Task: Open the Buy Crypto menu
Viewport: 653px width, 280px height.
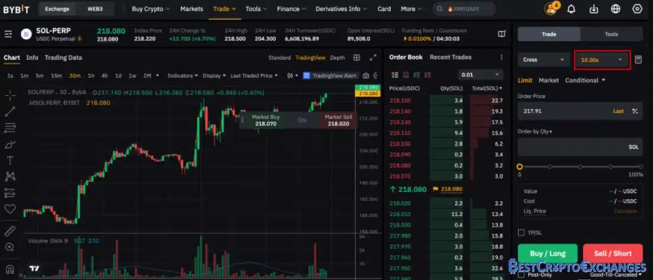Action: click(151, 9)
